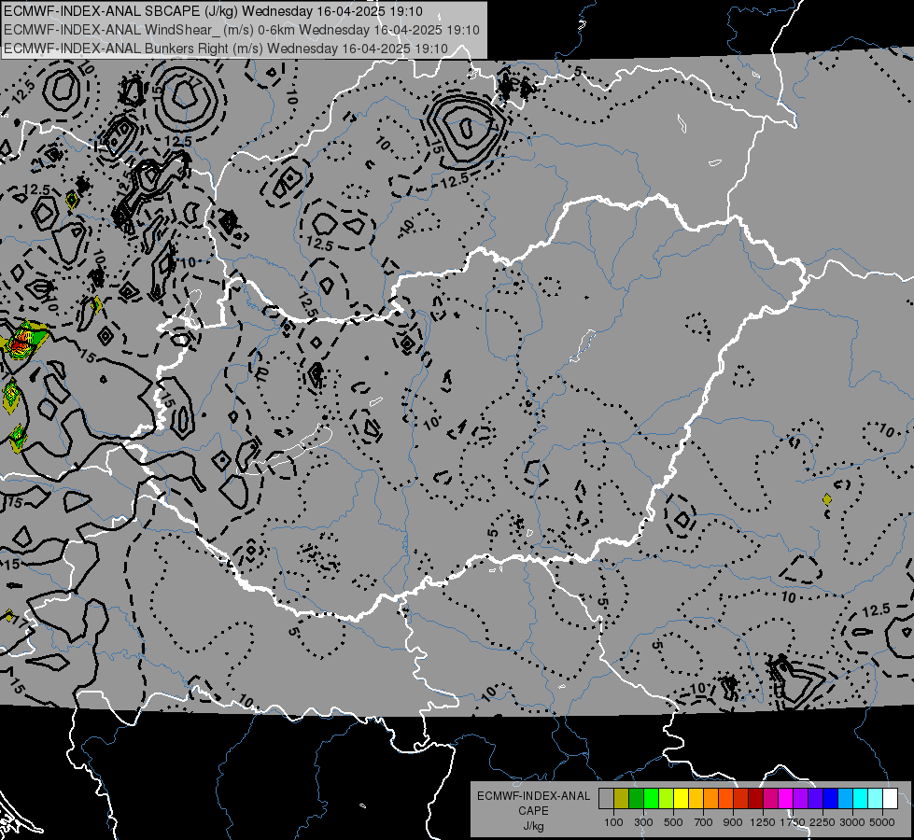Screen dimensions: 914x840
Task: Select the bright green legend swatch
Action: 651,799
